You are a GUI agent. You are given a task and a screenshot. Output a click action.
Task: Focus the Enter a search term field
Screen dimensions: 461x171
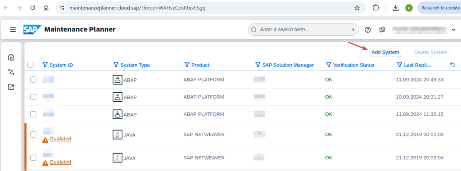pos(303,29)
